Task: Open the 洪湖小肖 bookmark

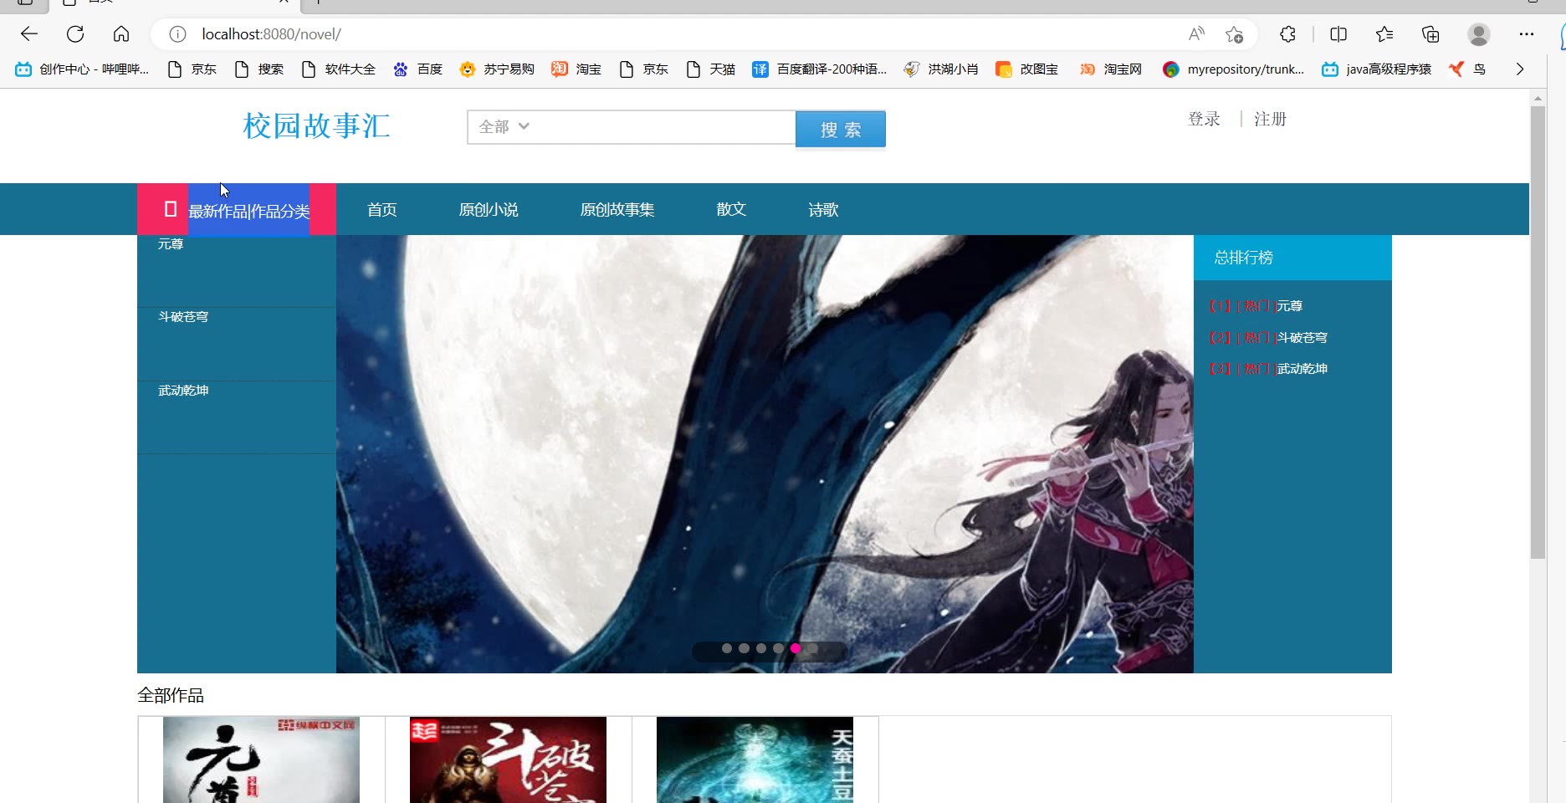Action: click(x=941, y=69)
